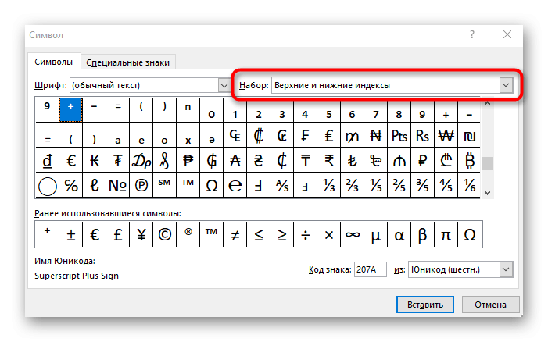
Task: Choose beta β in recent symbols
Action: [423, 234]
